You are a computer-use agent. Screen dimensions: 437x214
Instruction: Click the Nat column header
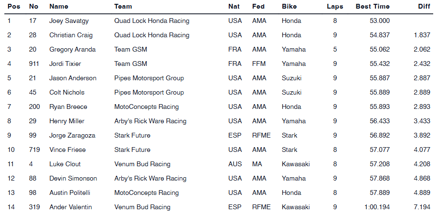[234, 7]
